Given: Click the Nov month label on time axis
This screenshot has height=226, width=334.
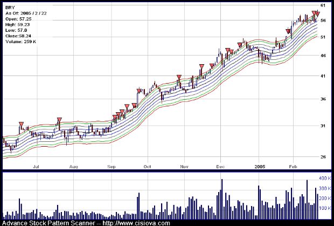Looking at the screenshot, I should pyautogui.click(x=184, y=166).
